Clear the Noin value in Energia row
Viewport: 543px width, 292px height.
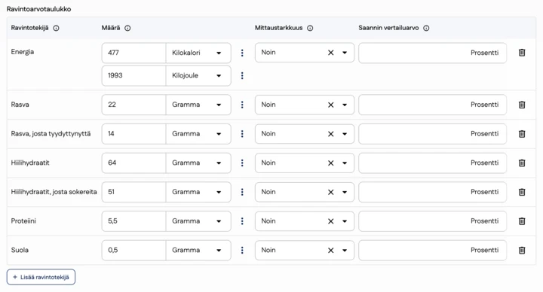click(x=331, y=53)
